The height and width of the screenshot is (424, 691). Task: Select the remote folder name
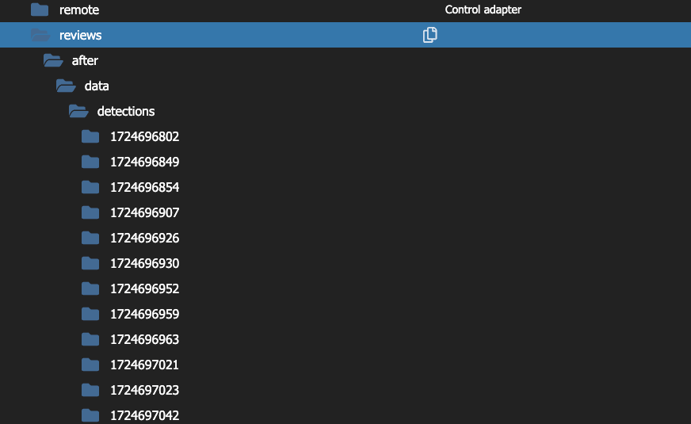[x=79, y=10]
